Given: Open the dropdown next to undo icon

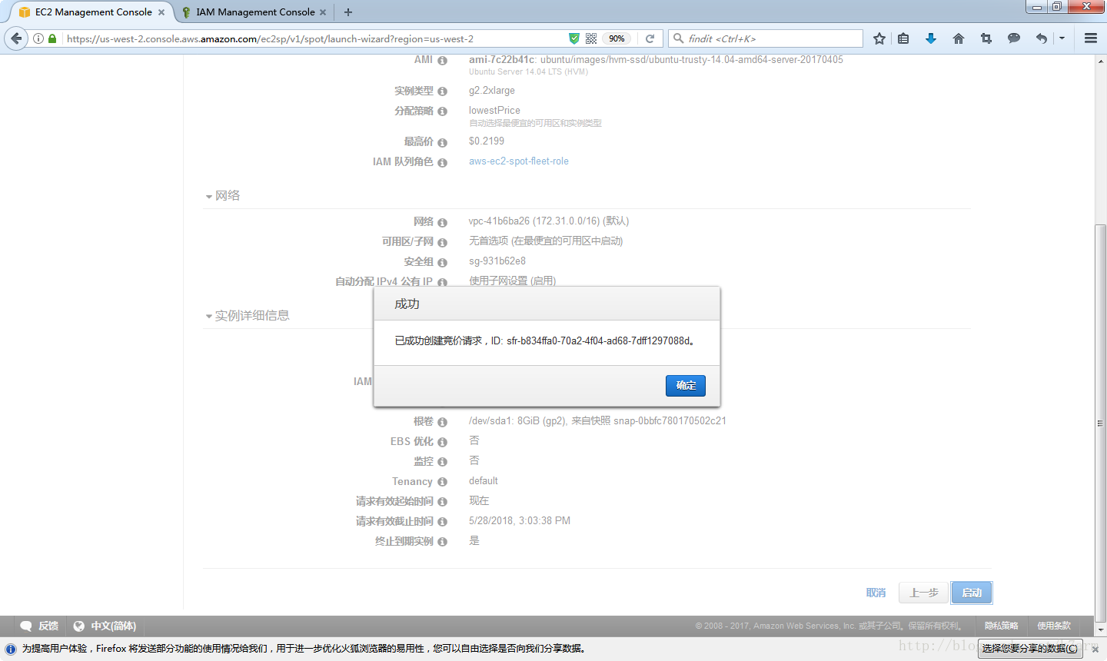Looking at the screenshot, I should click(x=1062, y=38).
